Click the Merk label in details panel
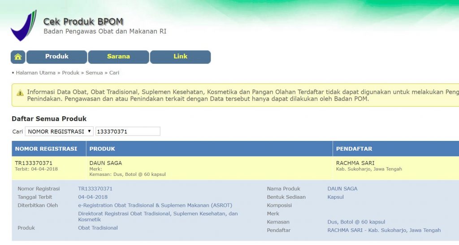This screenshot has width=459, height=245. [x=273, y=214]
